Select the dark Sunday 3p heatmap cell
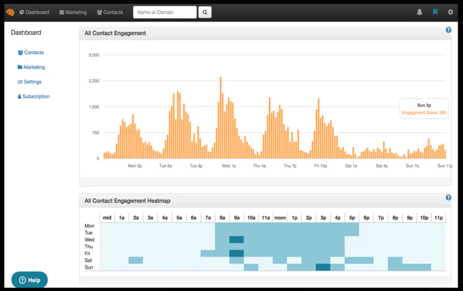463x291 pixels. (323, 267)
